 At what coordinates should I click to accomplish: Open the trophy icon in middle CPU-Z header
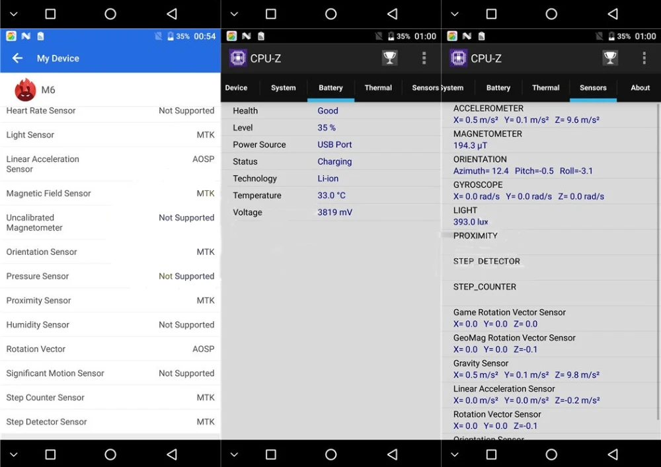pos(389,57)
